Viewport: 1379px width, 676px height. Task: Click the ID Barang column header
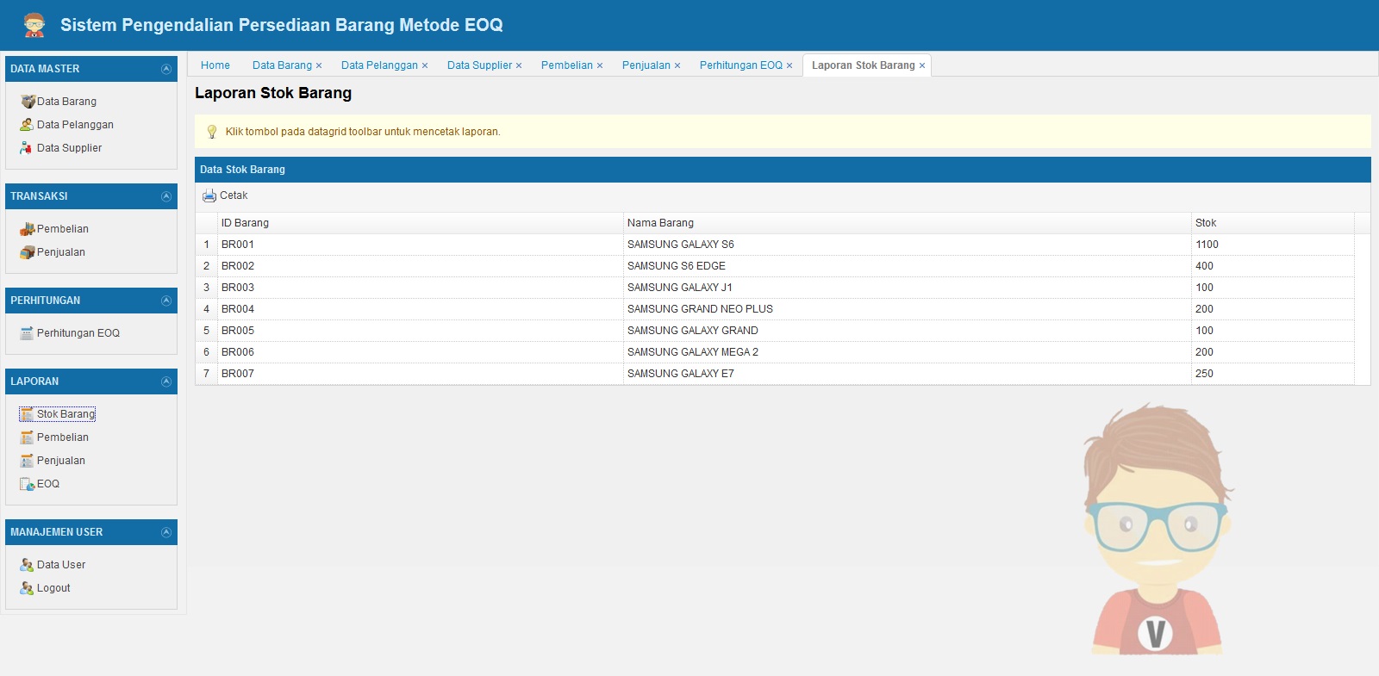421,223
